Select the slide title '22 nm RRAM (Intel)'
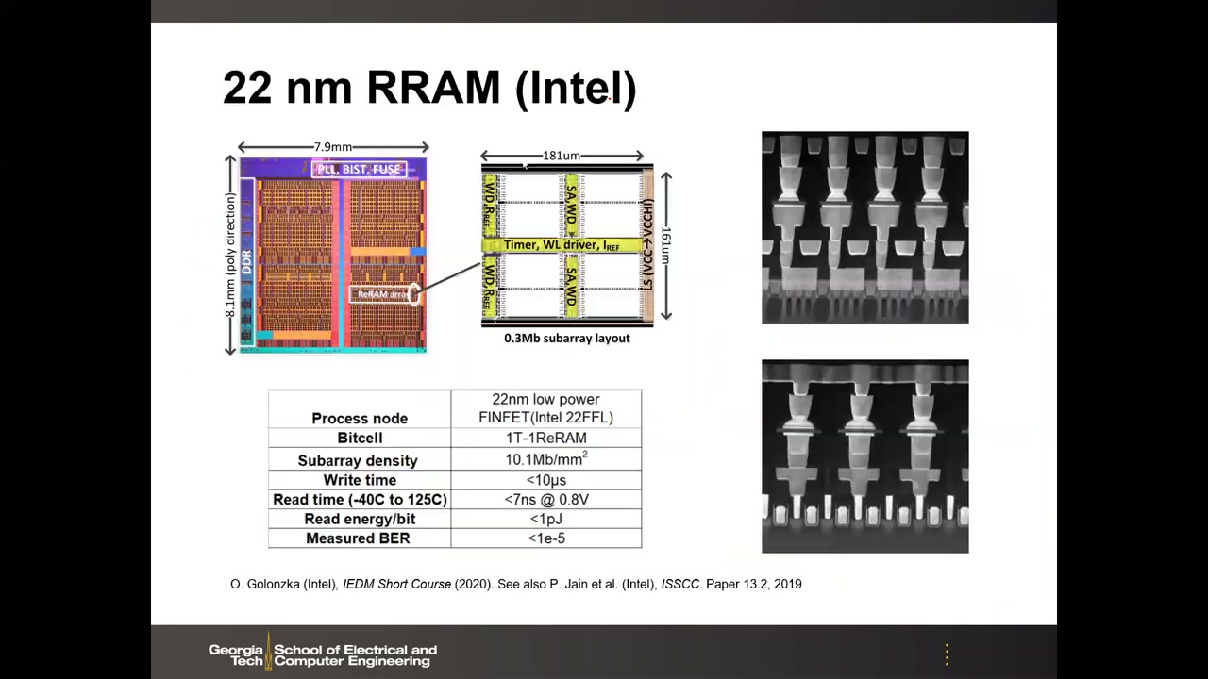This screenshot has height=679, width=1208. (429, 87)
